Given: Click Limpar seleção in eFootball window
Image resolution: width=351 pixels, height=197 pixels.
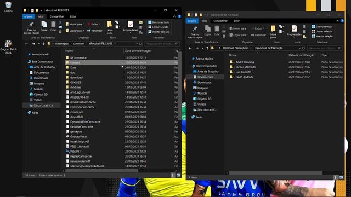Looking at the screenshot, I should point(158,27).
